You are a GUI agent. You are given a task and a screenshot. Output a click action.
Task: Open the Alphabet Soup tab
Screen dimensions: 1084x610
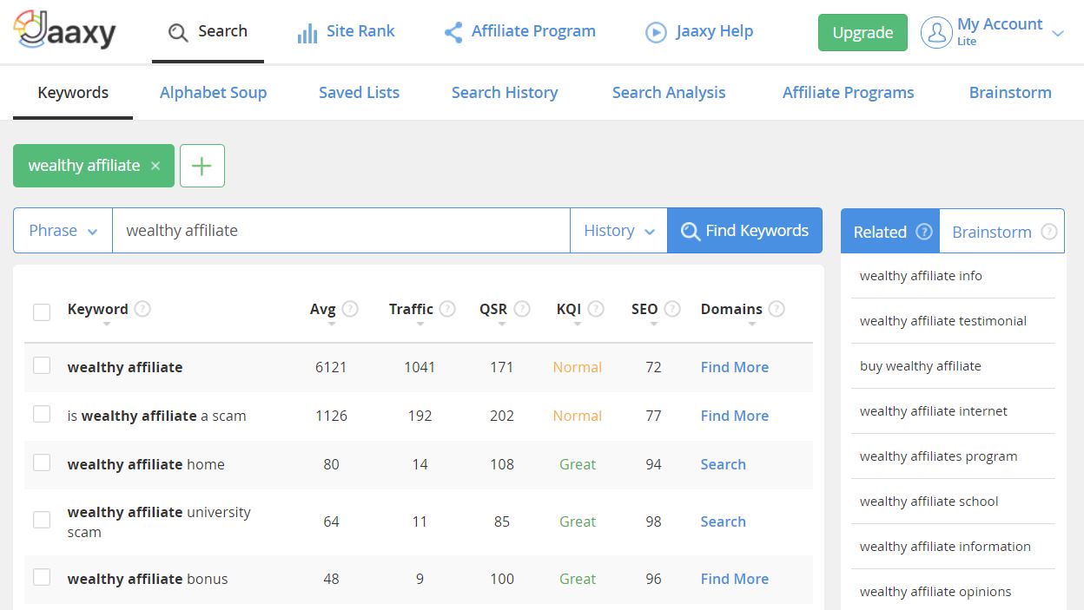[213, 93]
